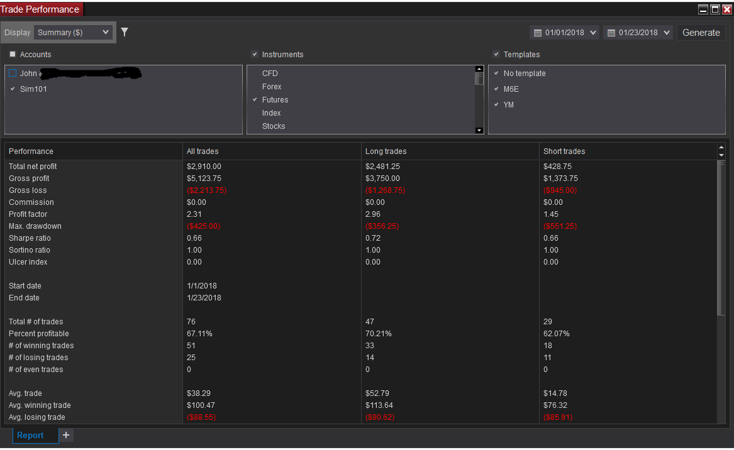734x450 pixels.
Task: Select the End date value 1/23/2018
Action: coord(204,297)
